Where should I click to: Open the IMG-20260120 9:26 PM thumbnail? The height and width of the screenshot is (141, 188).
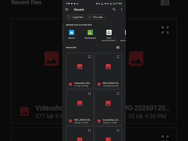(x=108, y=67)
